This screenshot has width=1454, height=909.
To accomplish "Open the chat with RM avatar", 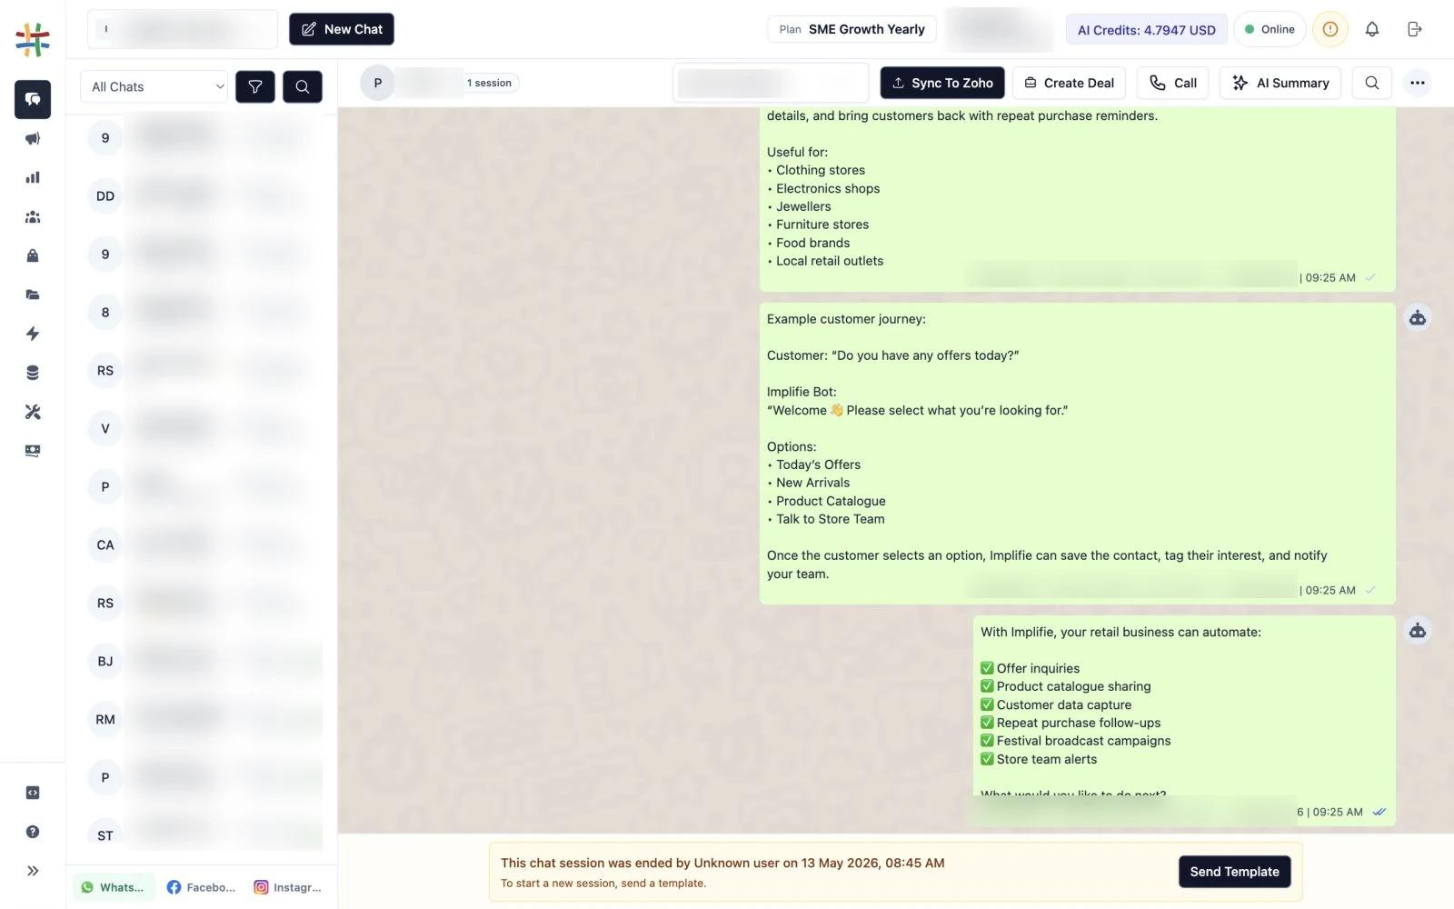I will click(202, 719).
